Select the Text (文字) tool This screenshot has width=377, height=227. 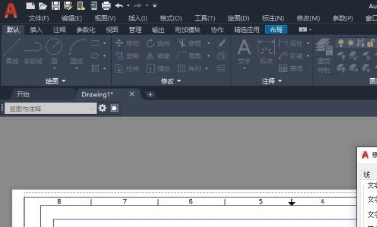(x=244, y=52)
